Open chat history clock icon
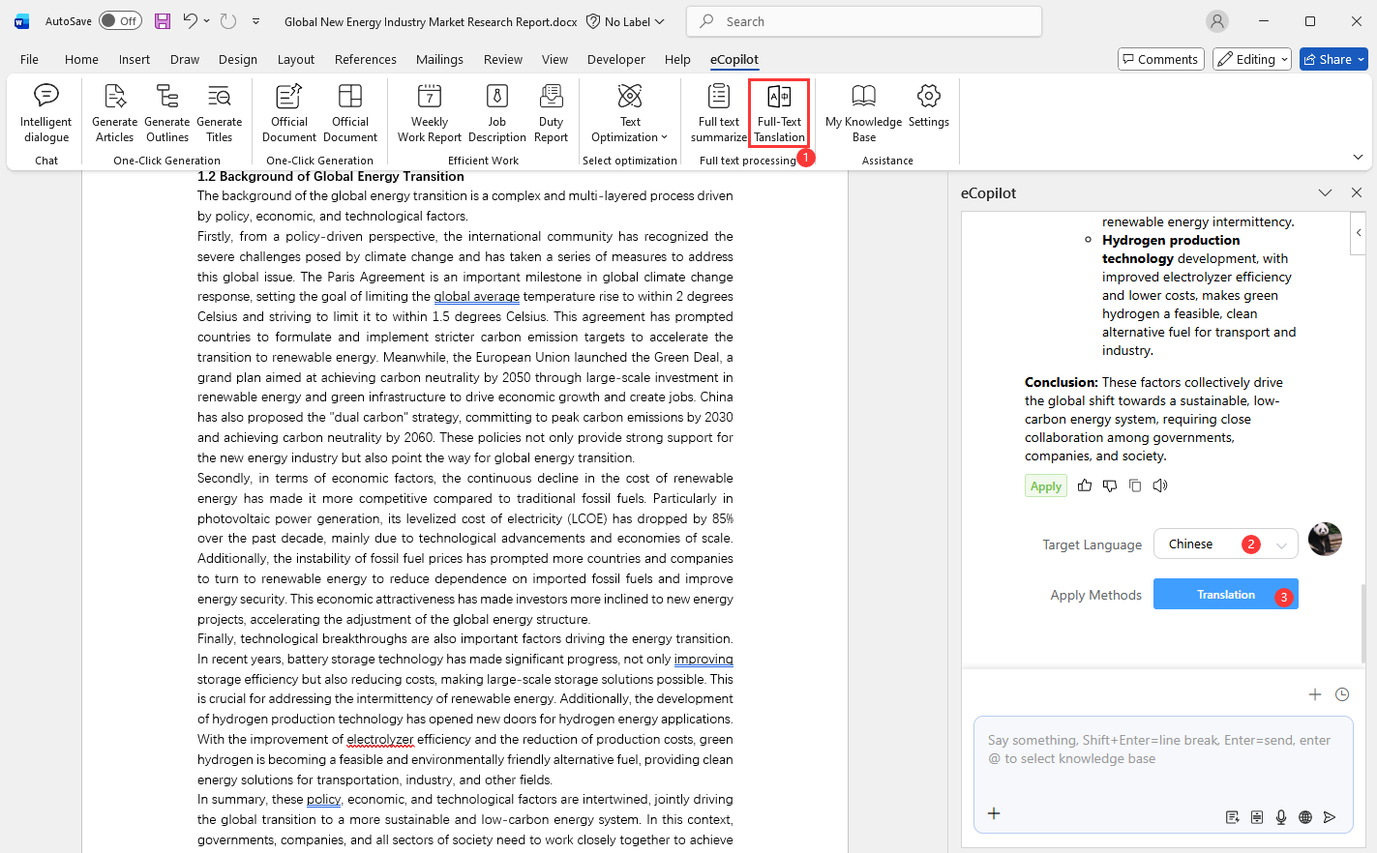Viewport: 1377px width, 853px height. coord(1342,694)
